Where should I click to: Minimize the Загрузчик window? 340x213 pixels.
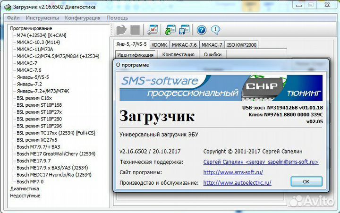coord(299,5)
